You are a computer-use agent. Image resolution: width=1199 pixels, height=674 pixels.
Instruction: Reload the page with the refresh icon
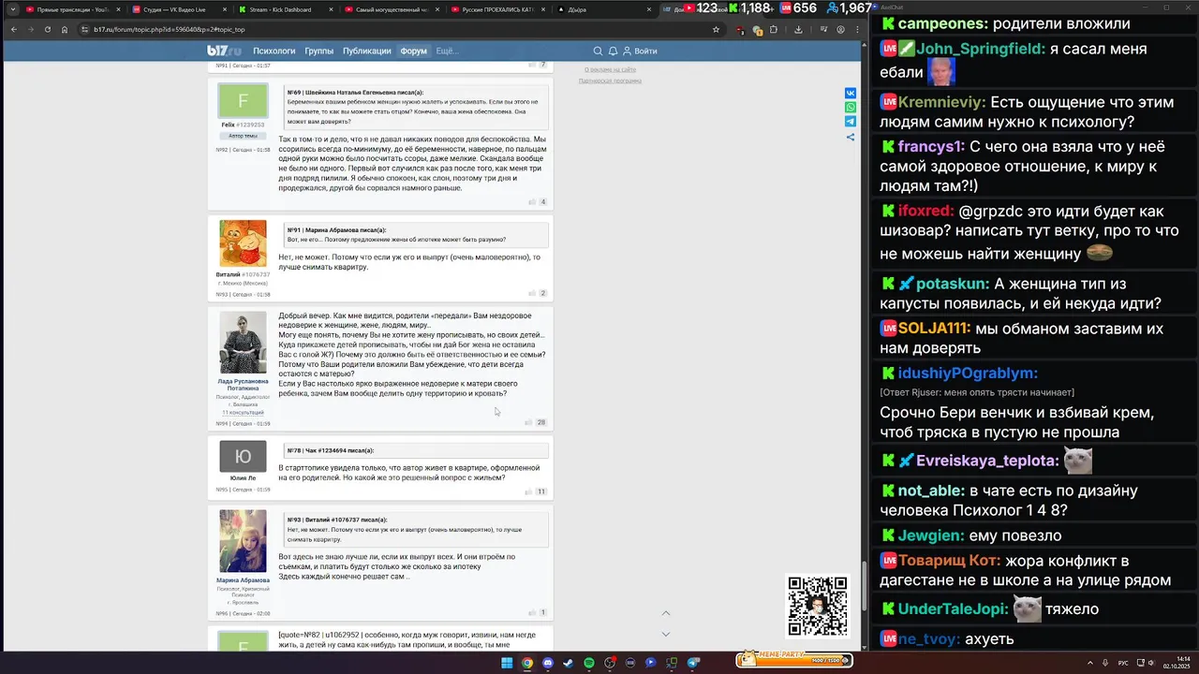(48, 29)
